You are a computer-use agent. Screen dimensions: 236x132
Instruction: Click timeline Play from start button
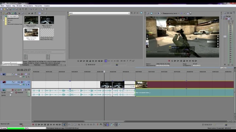[39, 125]
